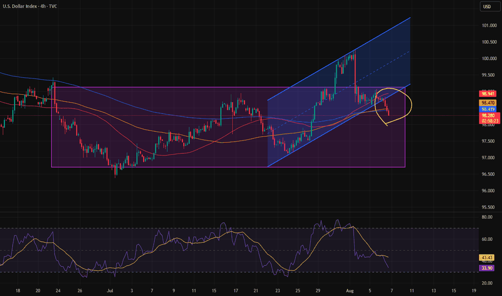The height and width of the screenshot is (296, 502).
Task: Click the 97.000 price axis level
Action: 489,158
